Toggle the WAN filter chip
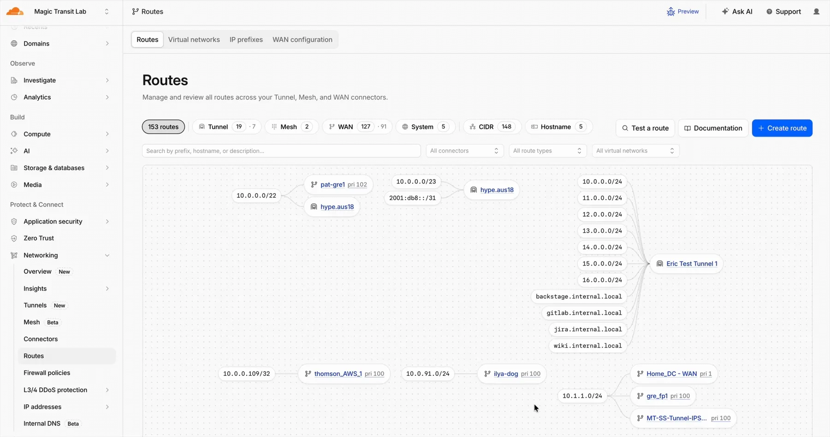 357,127
